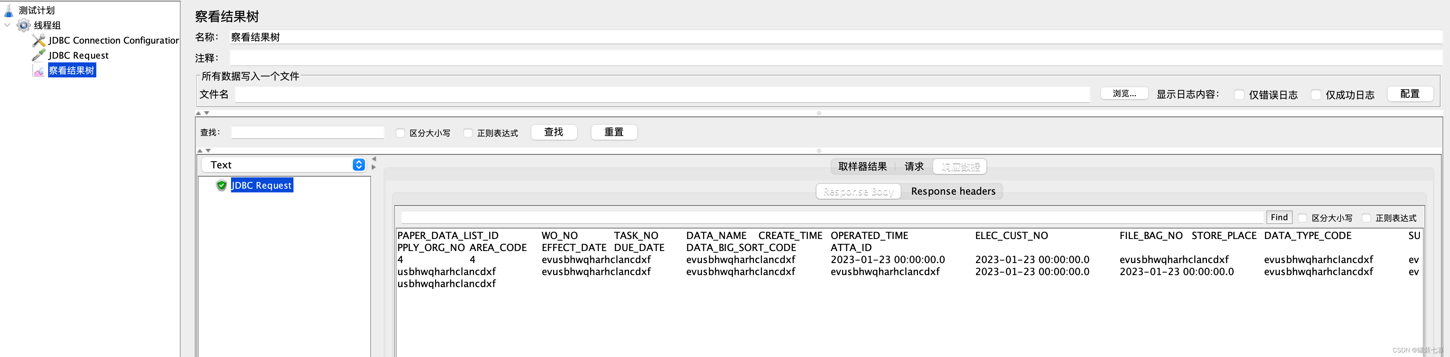This screenshot has width=1450, height=357.
Task: Toggle 正则表达式 checkbox next to Find
Action: tap(1366, 218)
